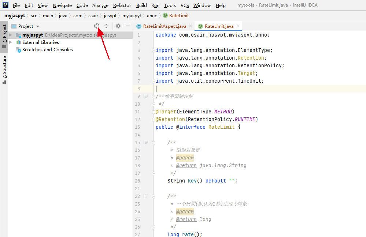Click the myjaspyt module folder icon
366x237 pixels.
pyautogui.click(x=18, y=35)
